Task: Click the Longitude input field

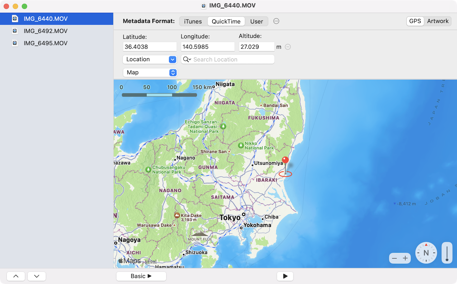Action: click(208, 47)
